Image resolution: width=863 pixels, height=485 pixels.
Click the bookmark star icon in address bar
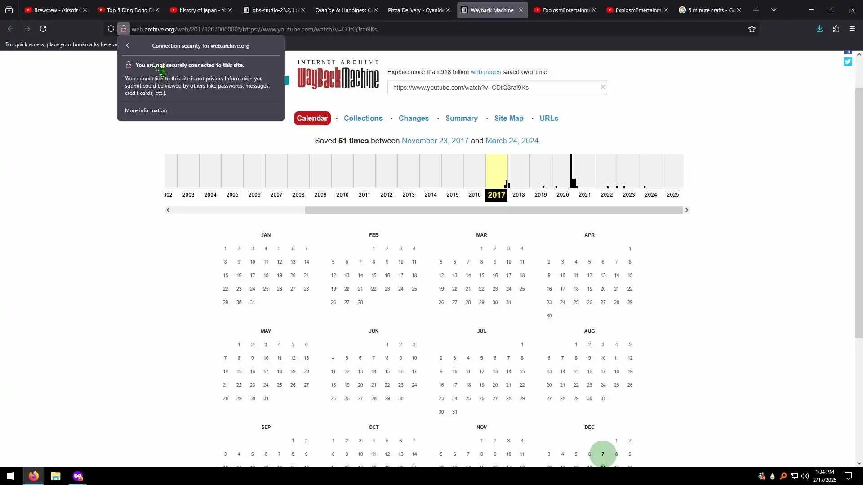coord(752,29)
